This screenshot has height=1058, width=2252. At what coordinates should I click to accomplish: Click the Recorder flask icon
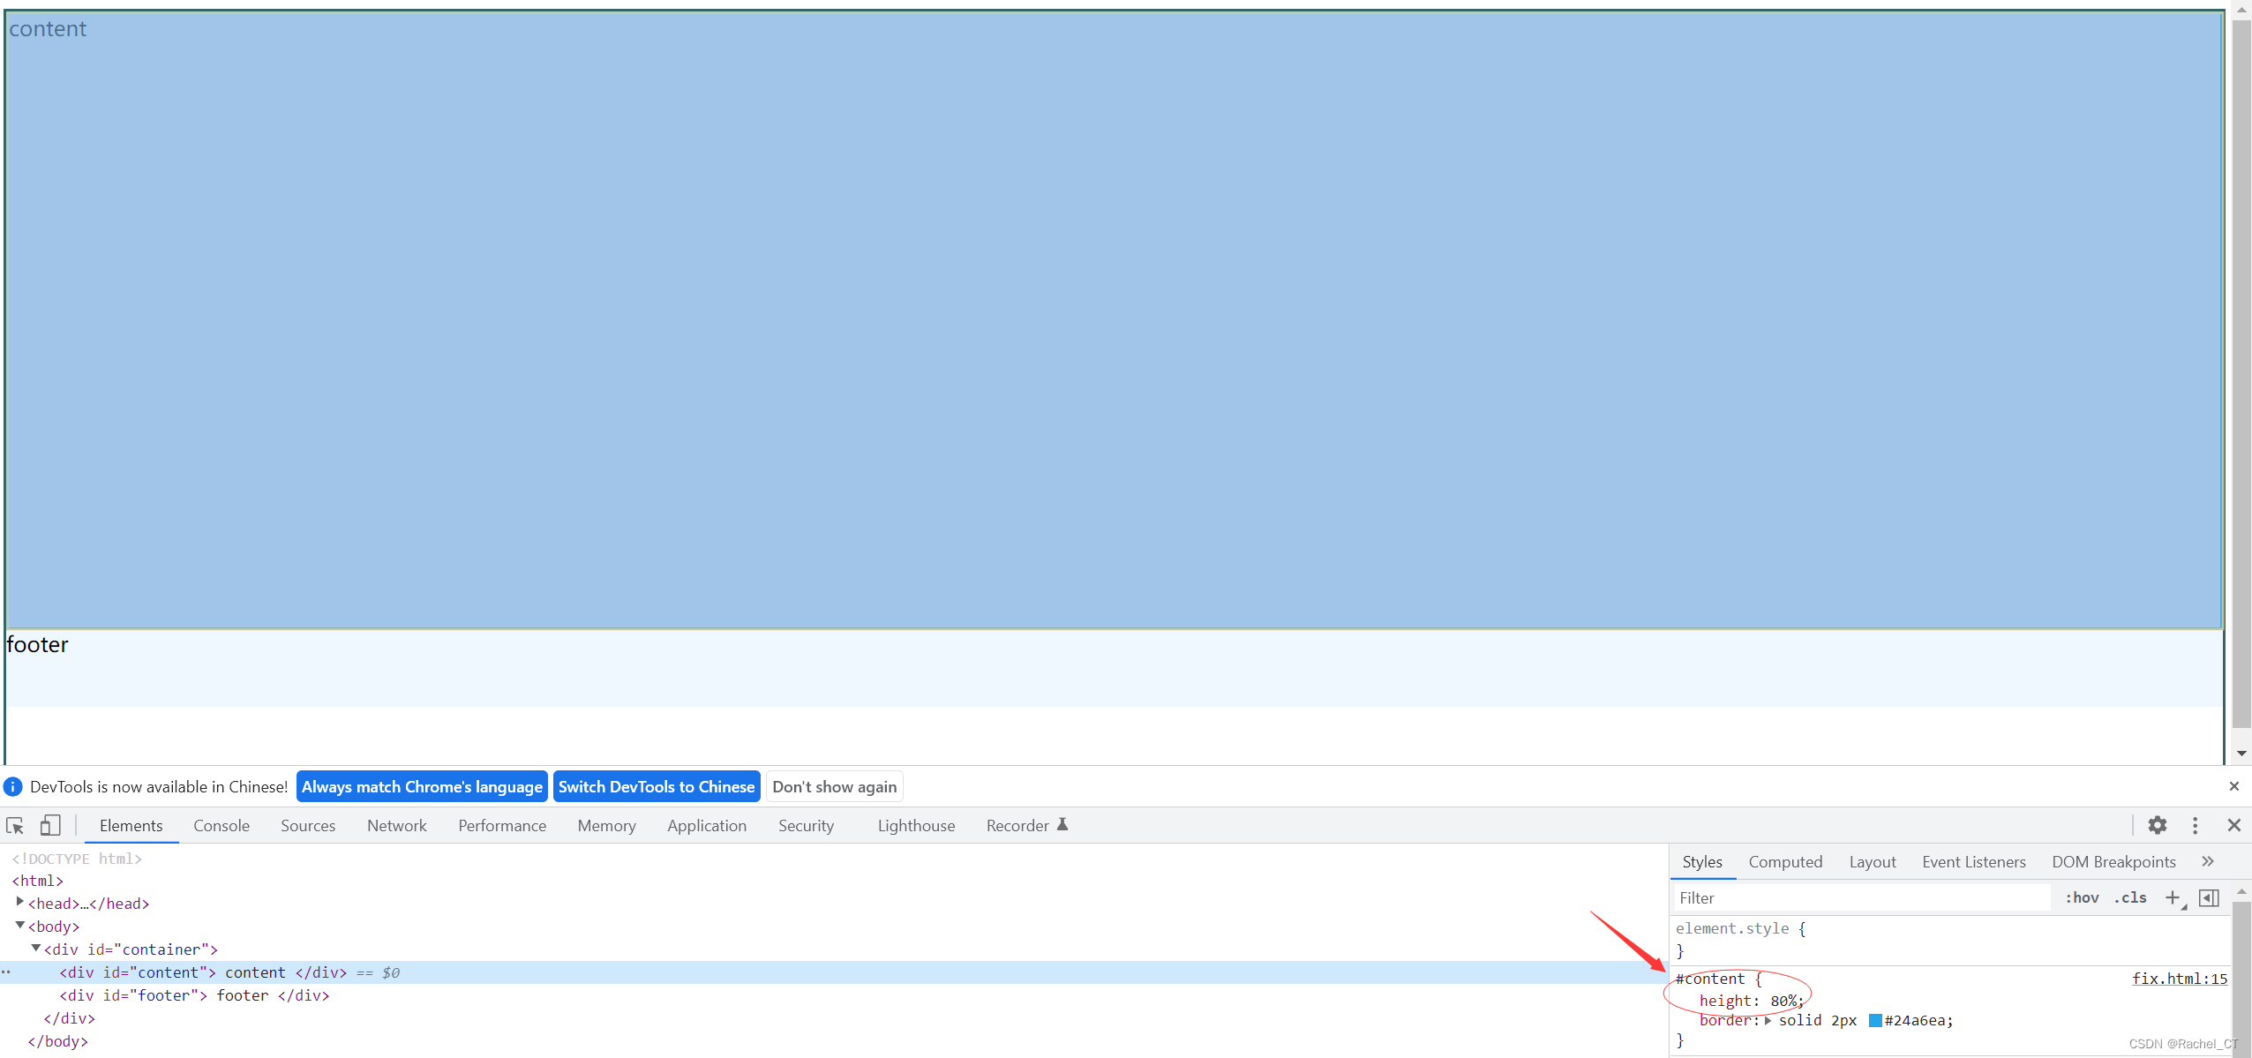(x=1062, y=825)
